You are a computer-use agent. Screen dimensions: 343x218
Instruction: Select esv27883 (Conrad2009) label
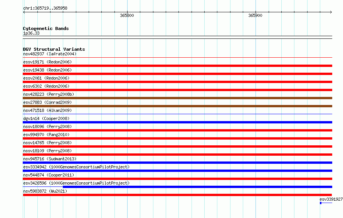point(47,102)
